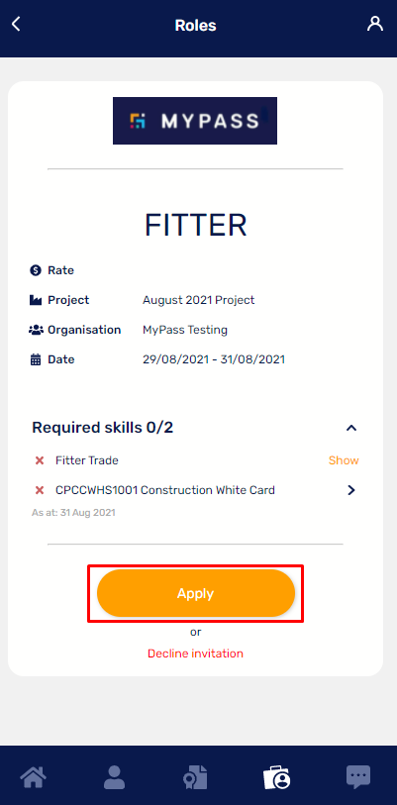Open the Home tab in bottom navigation
Viewport: 397px width, 805px height.
tap(34, 776)
